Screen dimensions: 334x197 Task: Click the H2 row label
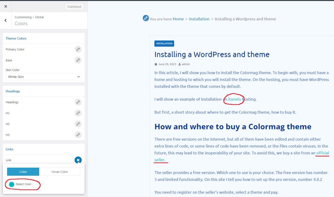(8, 124)
